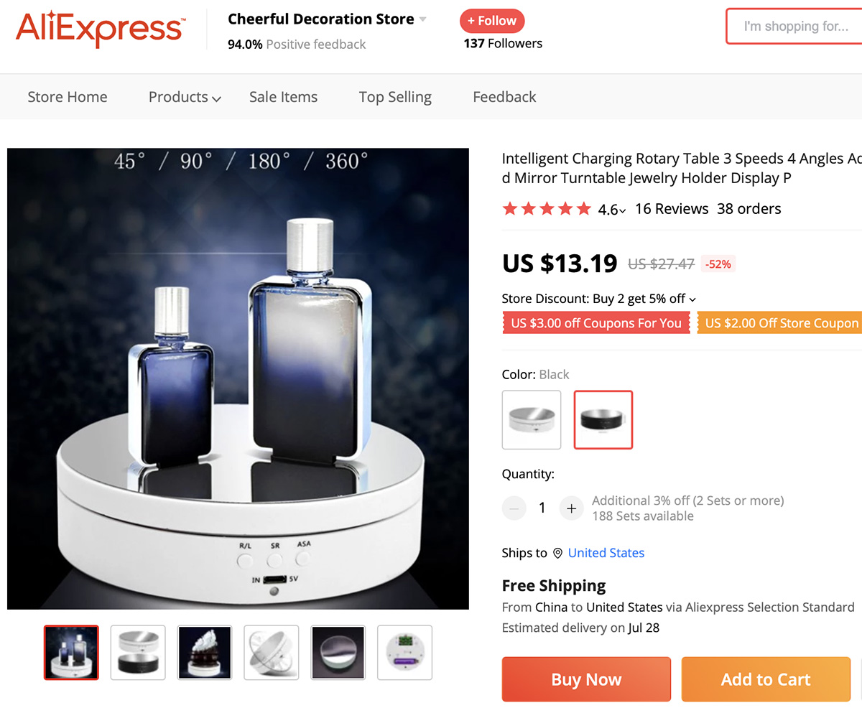Go to the Sale Items tab
Viewport: 862px width, 708px height.
click(283, 97)
